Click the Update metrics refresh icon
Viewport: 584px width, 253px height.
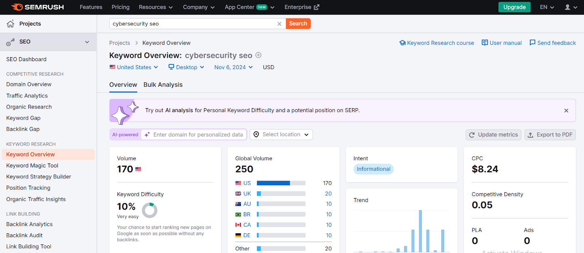(472, 135)
